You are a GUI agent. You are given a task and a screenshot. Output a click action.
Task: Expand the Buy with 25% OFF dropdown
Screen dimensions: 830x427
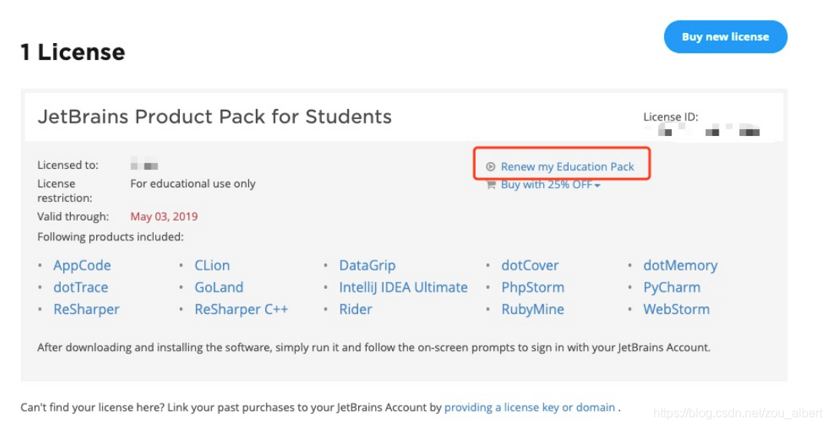550,185
